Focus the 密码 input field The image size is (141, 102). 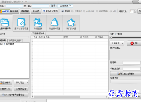point(40,6)
